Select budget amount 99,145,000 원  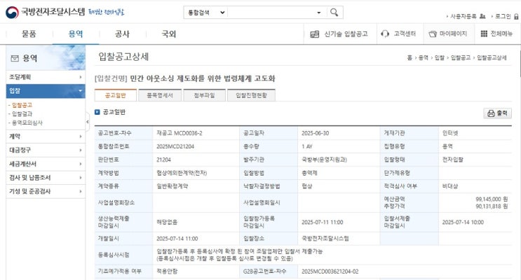coord(492,199)
